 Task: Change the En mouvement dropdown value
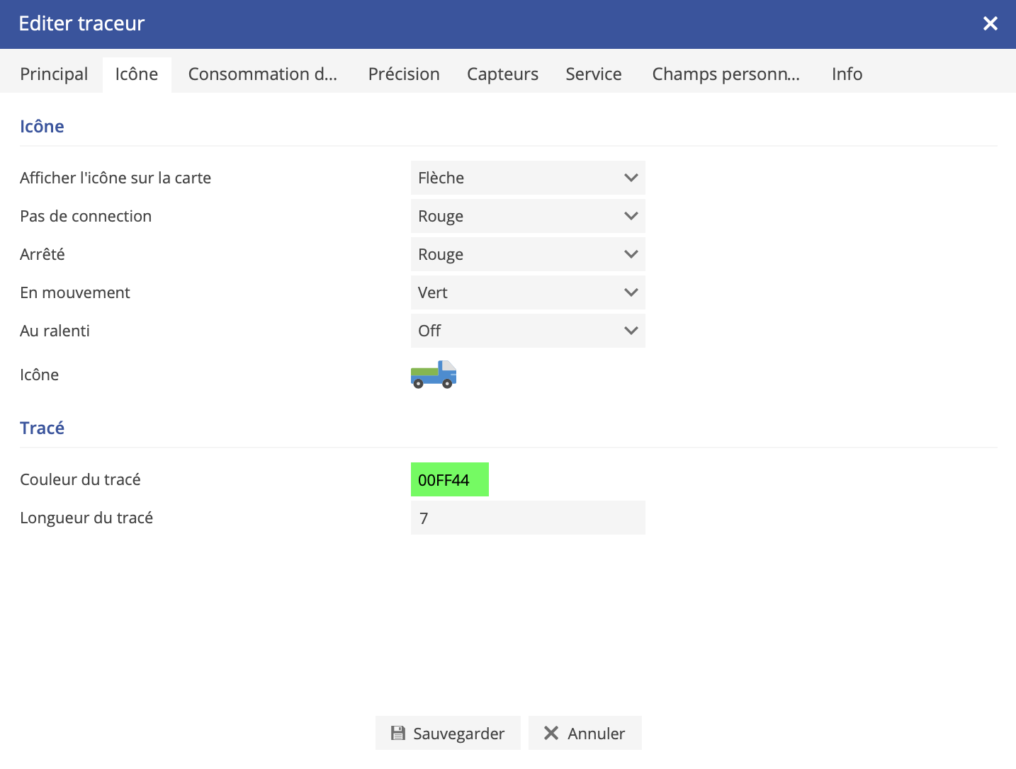coord(527,292)
